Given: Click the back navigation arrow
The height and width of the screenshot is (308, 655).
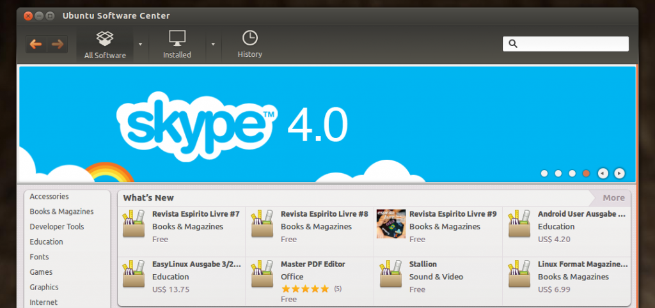Looking at the screenshot, I should pyautogui.click(x=36, y=44).
